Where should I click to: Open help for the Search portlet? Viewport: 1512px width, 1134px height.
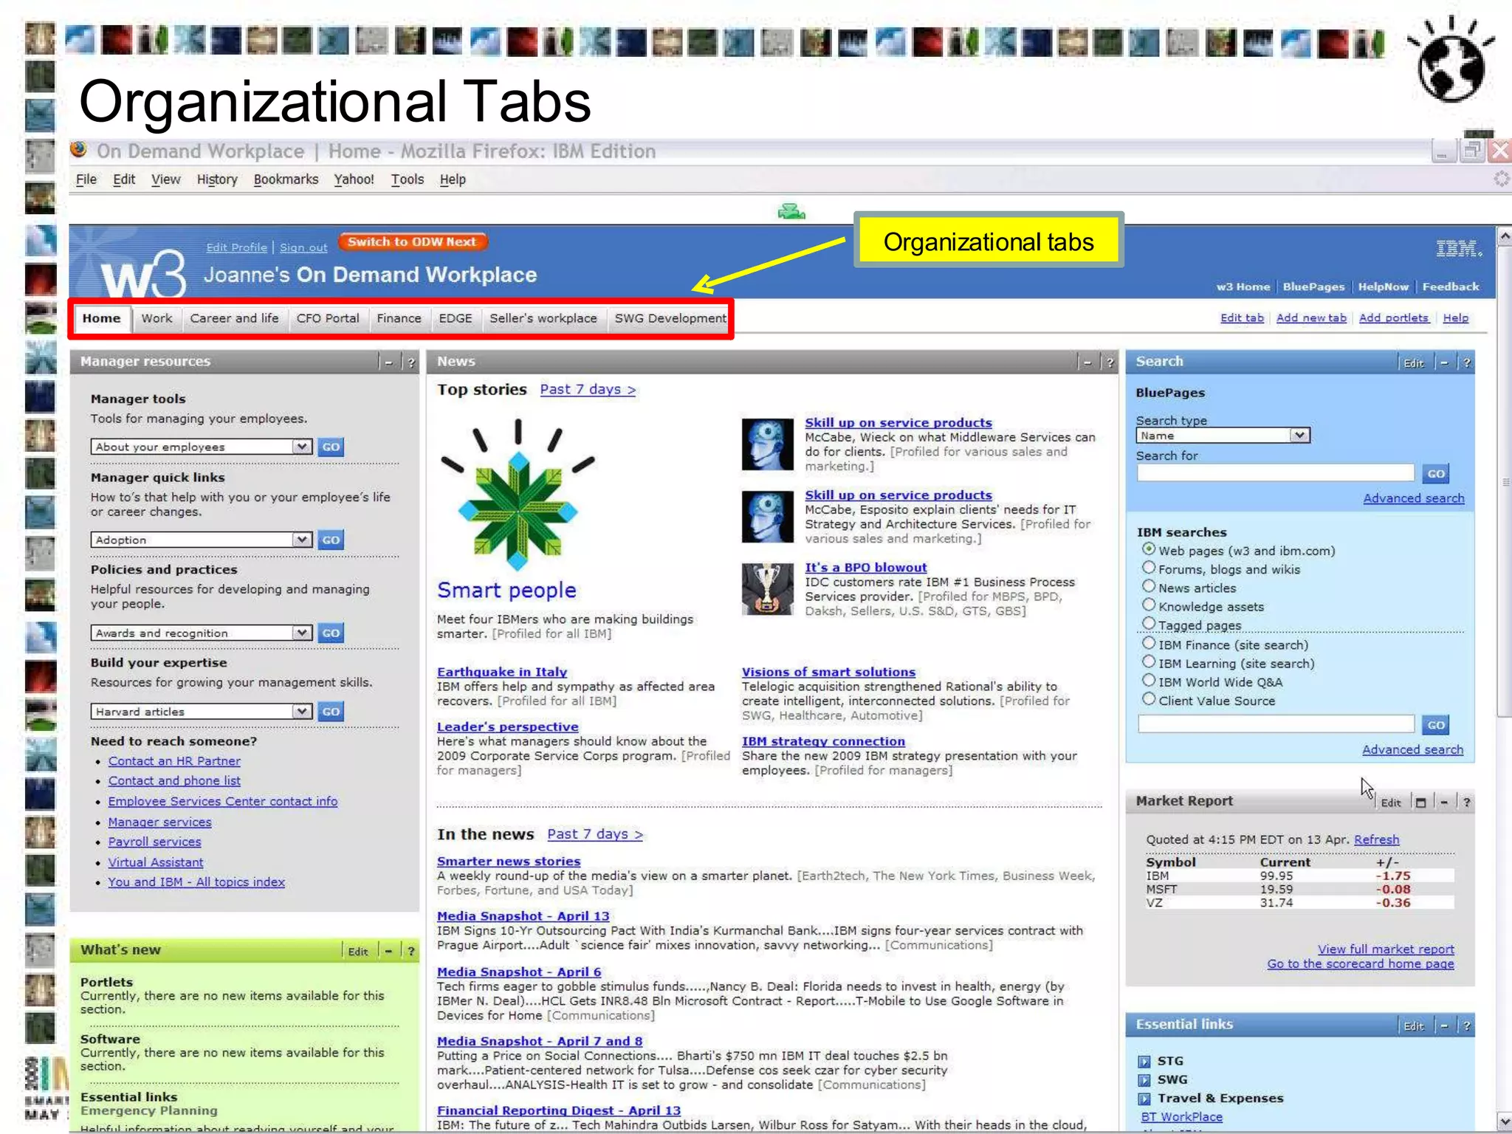1466,362
